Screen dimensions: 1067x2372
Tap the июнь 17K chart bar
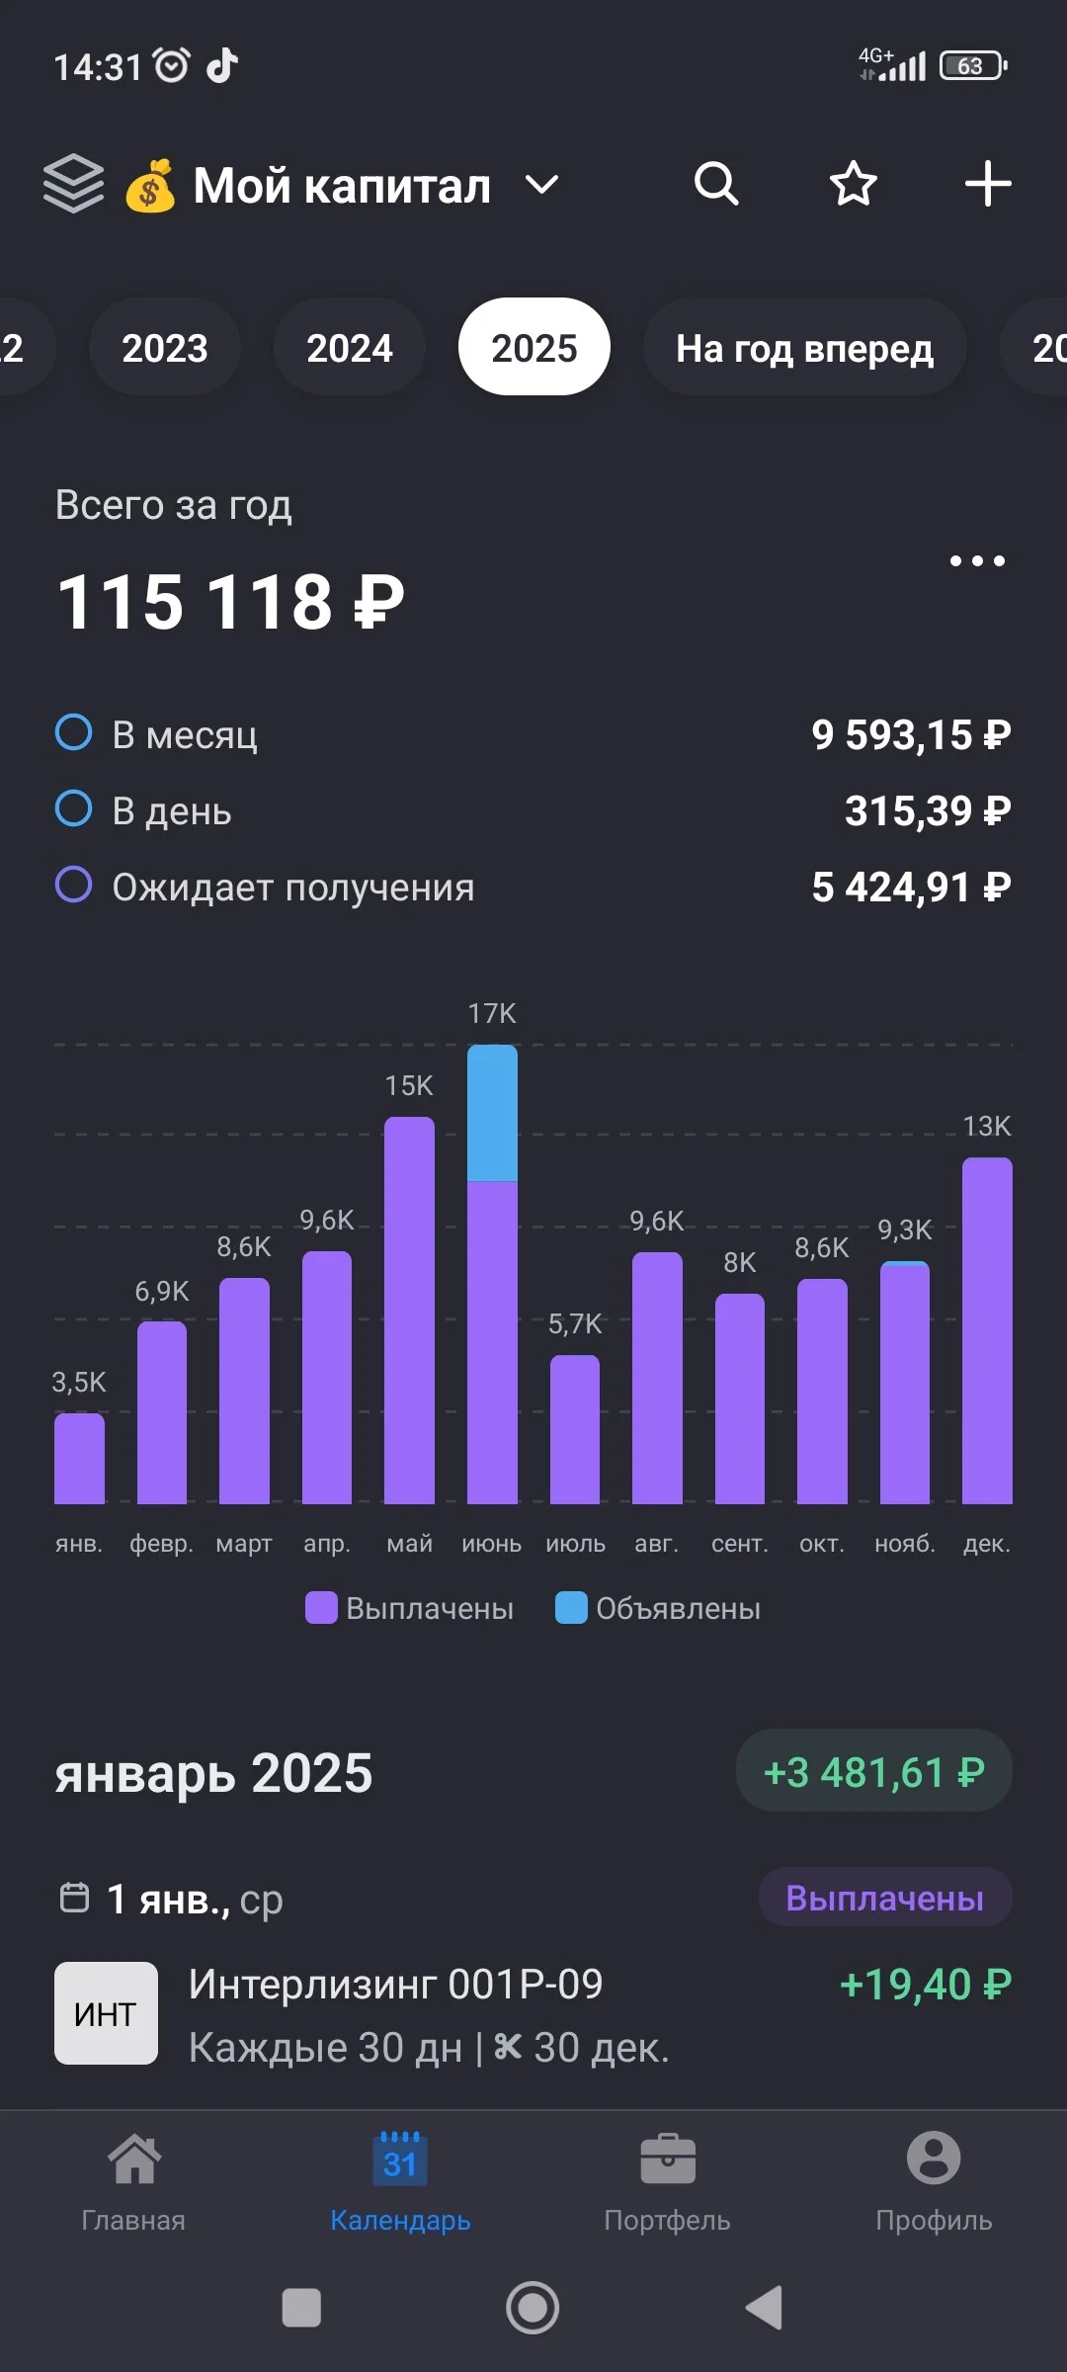tap(492, 1274)
